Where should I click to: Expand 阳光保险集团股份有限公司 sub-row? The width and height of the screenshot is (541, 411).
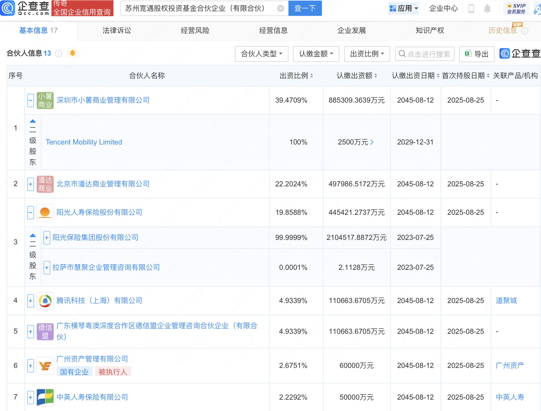click(47, 238)
